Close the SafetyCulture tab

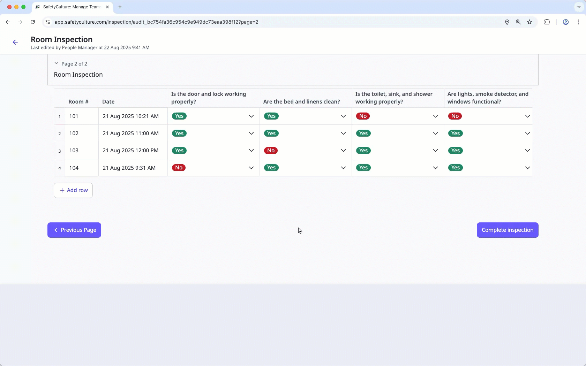pos(107,7)
